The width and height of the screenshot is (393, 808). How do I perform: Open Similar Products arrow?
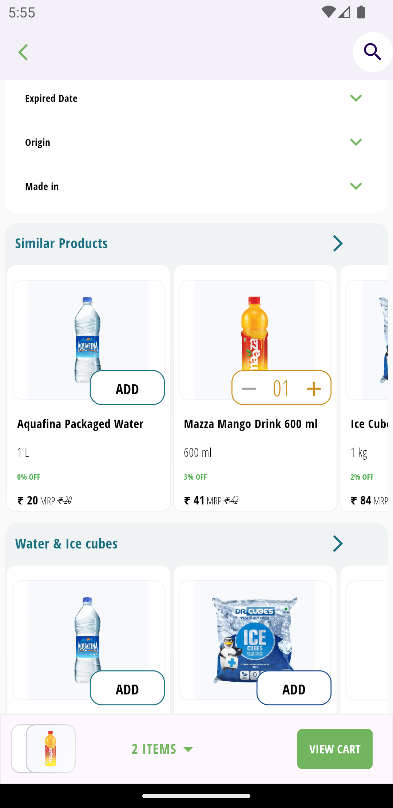(338, 243)
